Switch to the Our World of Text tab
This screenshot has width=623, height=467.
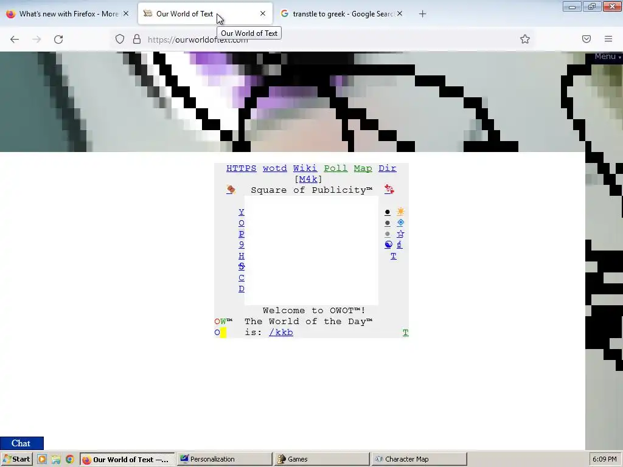click(x=205, y=14)
